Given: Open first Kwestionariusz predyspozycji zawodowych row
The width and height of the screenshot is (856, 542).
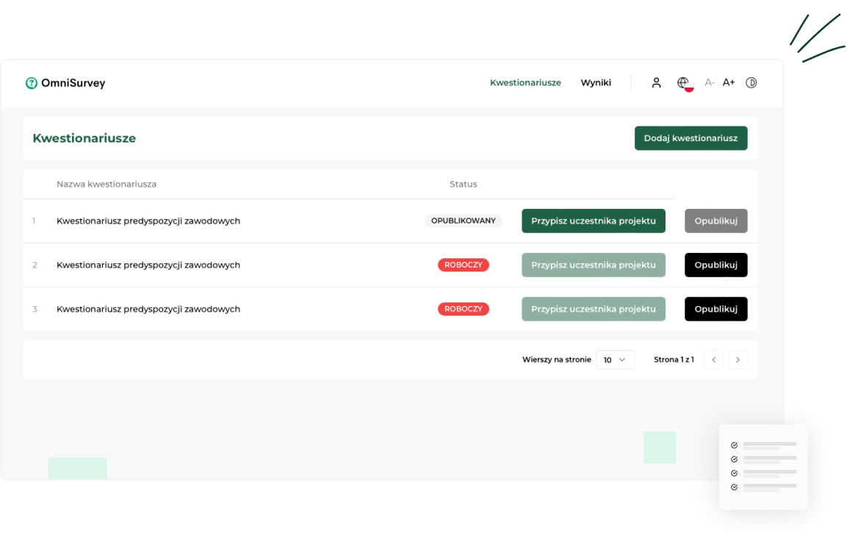Looking at the screenshot, I should click(148, 221).
